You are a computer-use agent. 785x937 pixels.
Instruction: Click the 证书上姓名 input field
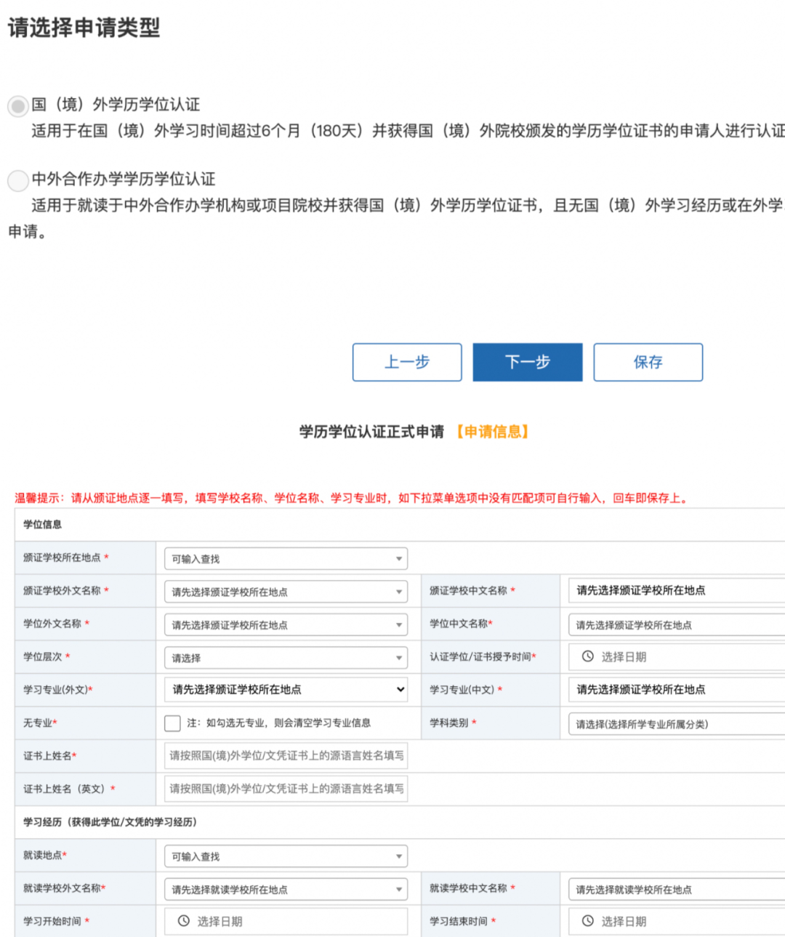tap(285, 756)
